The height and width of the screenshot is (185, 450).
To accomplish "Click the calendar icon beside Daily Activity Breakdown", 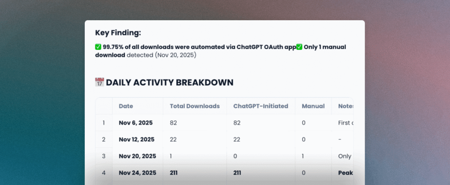I will point(99,82).
